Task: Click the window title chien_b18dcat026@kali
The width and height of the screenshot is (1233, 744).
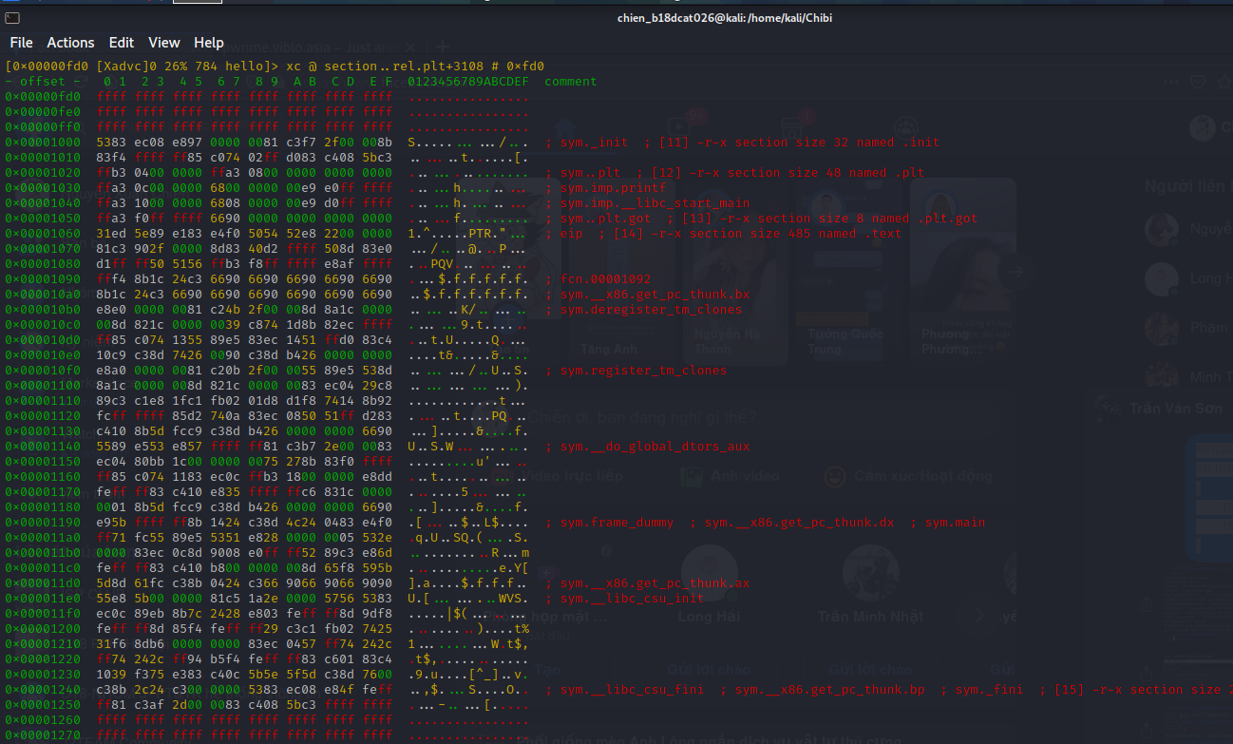Action: [x=712, y=17]
